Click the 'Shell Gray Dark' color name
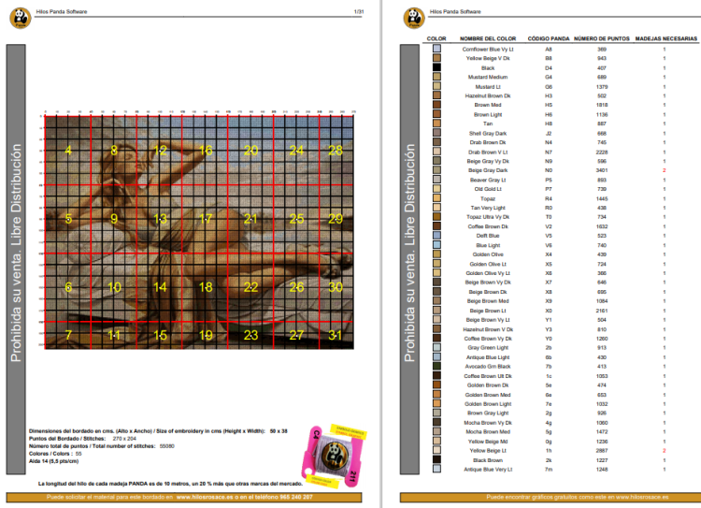701x508 pixels. coord(488,134)
